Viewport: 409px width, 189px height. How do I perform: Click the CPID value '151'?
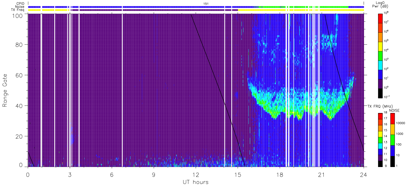coord(206,4)
